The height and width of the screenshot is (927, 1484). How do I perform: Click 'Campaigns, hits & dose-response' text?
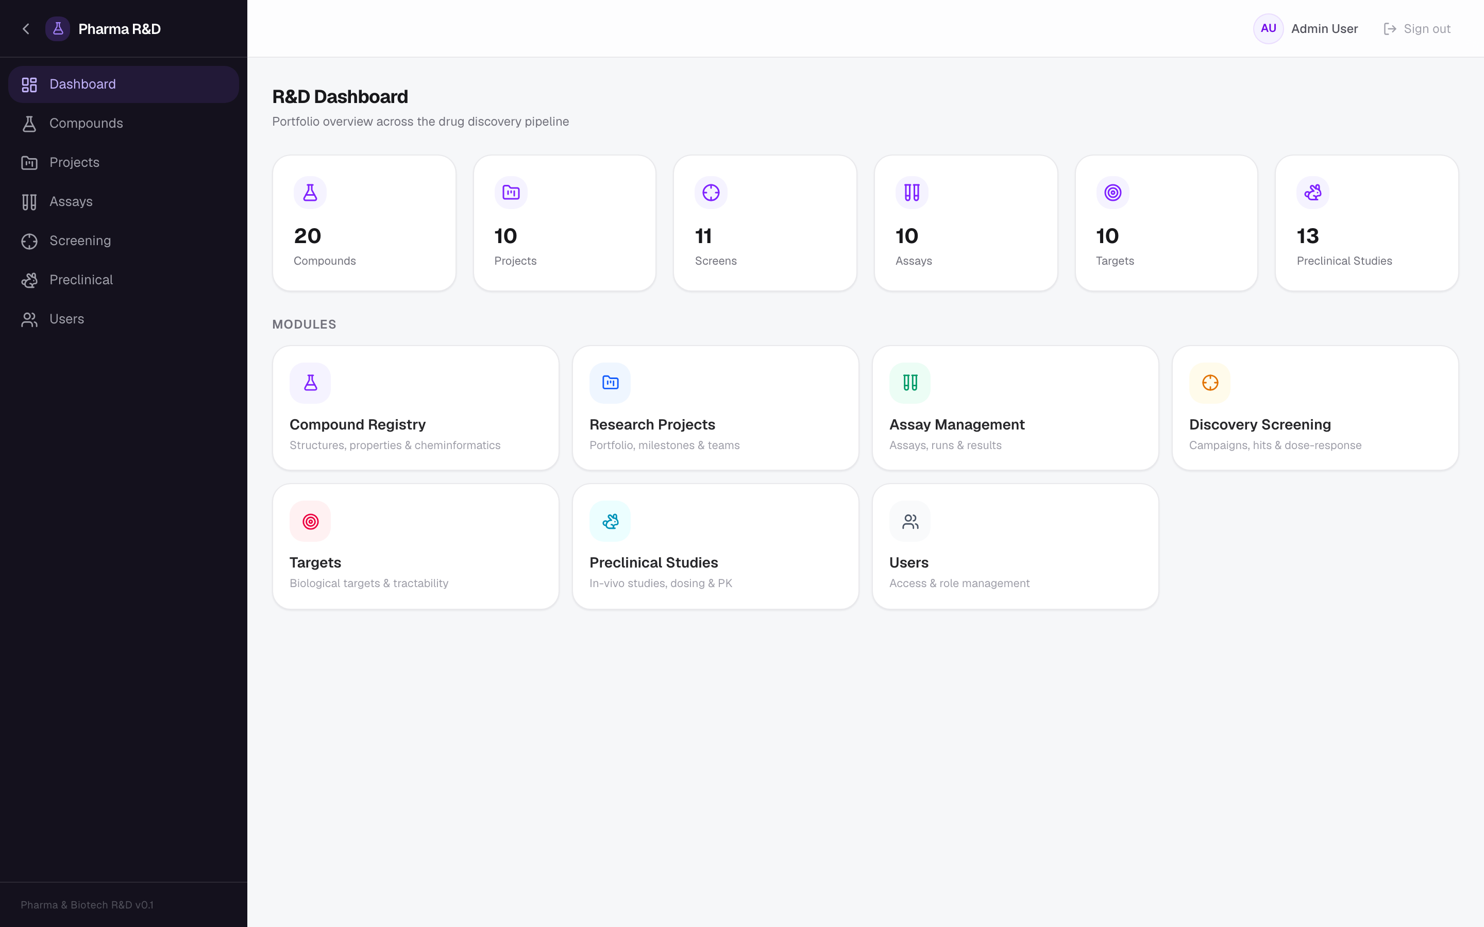[x=1275, y=445]
